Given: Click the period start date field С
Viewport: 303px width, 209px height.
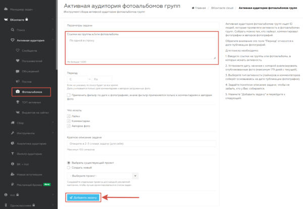Looking at the screenshot, I should coord(77,79).
